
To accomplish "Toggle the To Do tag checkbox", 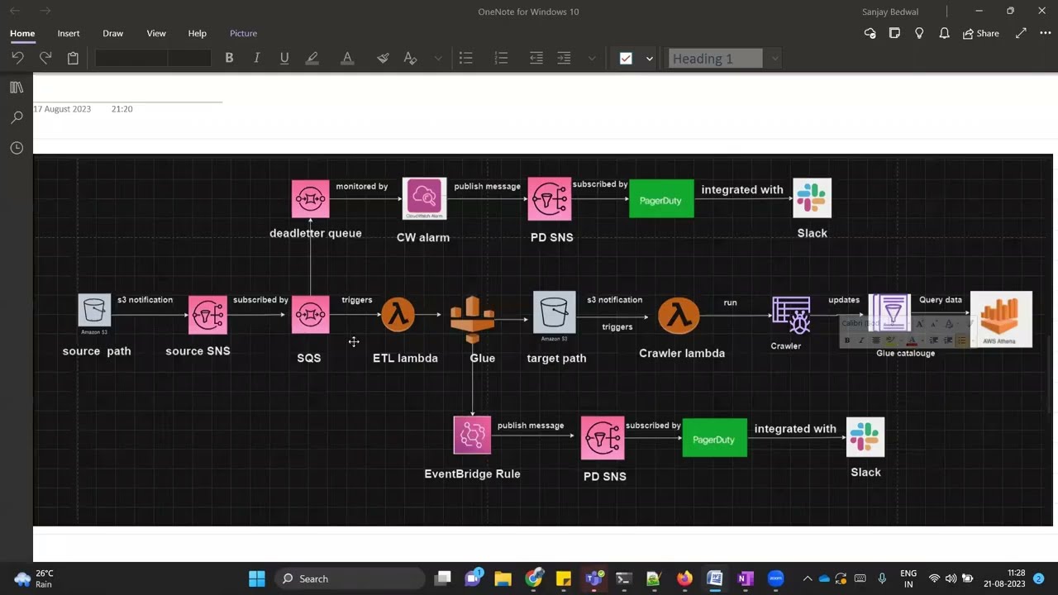I will (x=626, y=58).
